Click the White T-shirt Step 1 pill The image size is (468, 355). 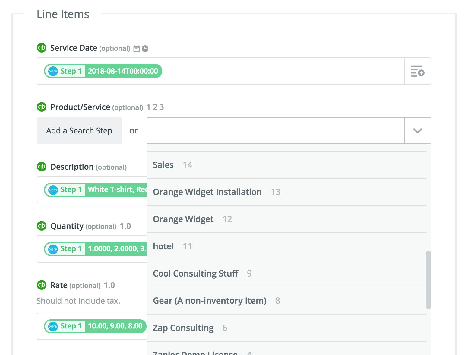click(x=96, y=190)
